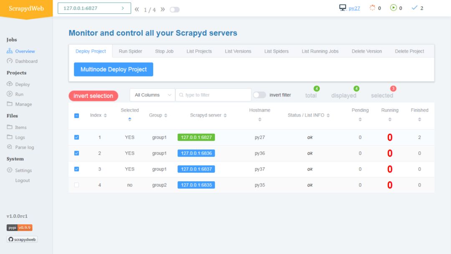The width and height of the screenshot is (451, 254).
Task: Sort table by Hostname column
Action: 260,119
